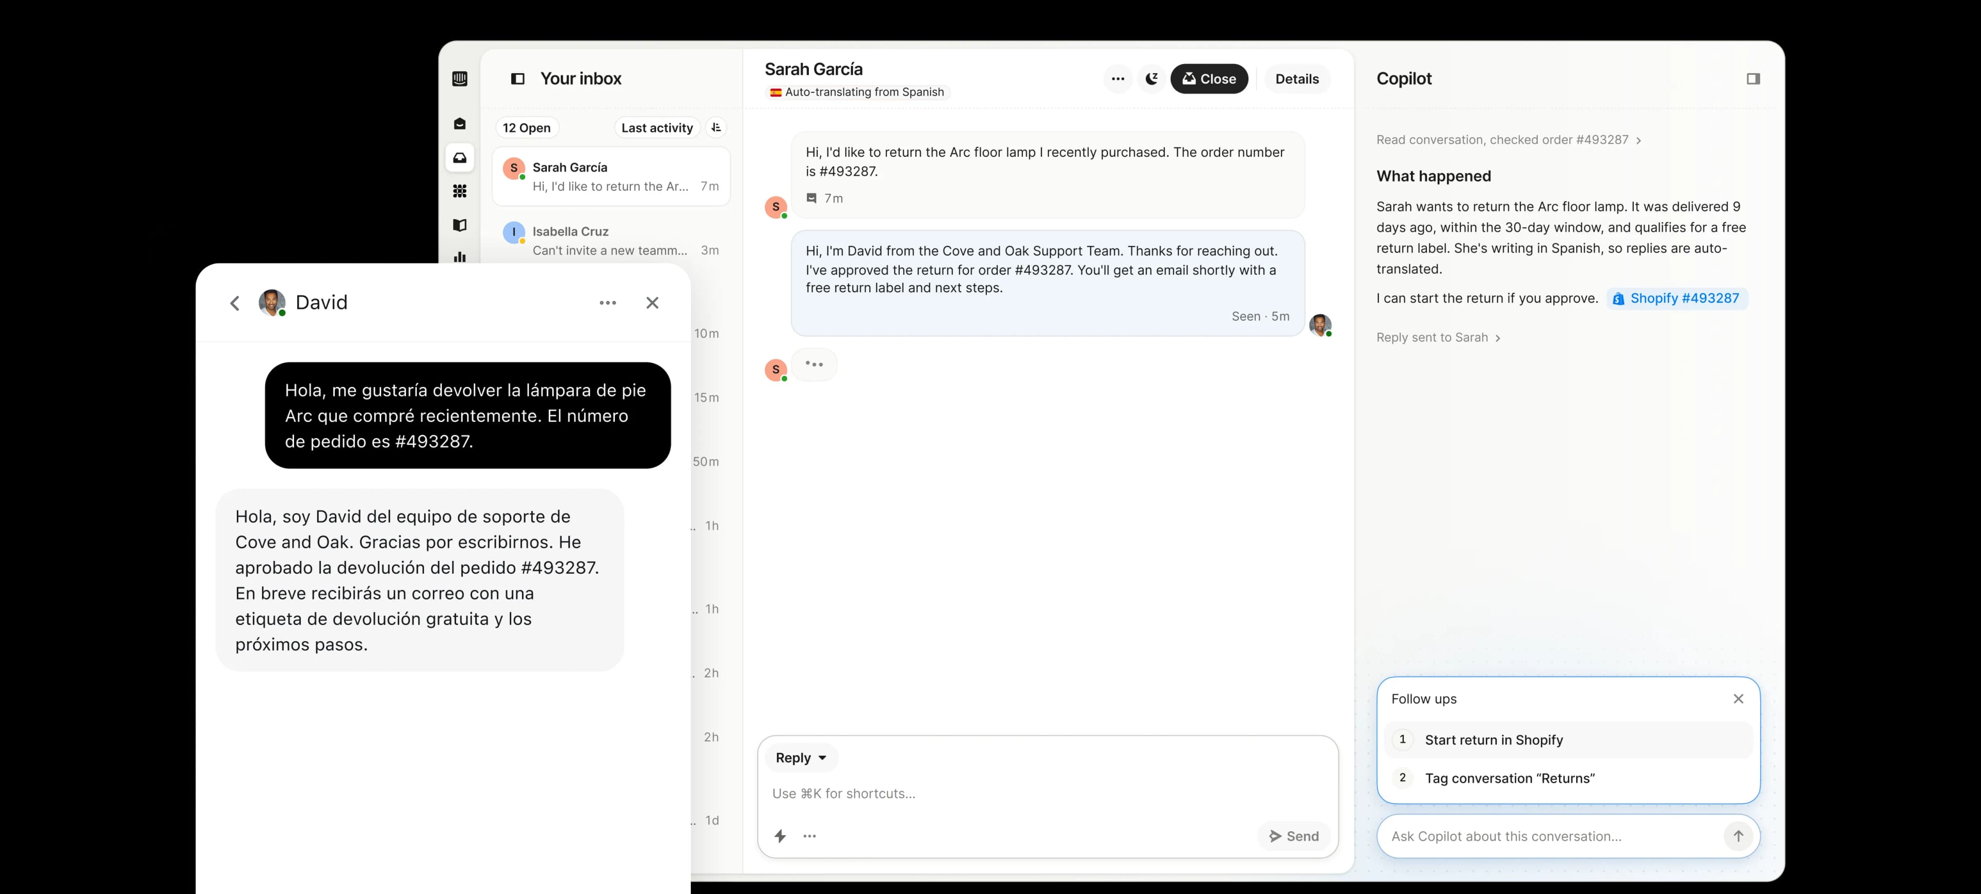
Task: Open conversation more options in header
Action: coord(1118,78)
